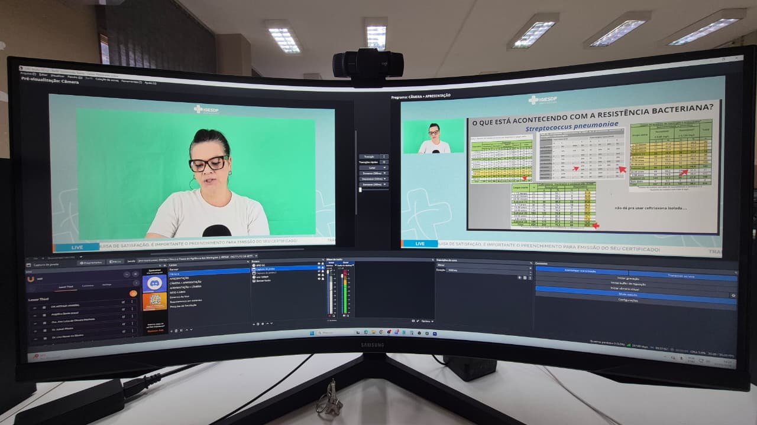Viewport: 757px width, 425px height.
Task: Open the Coleção de cenas menu
Action: click(106, 79)
